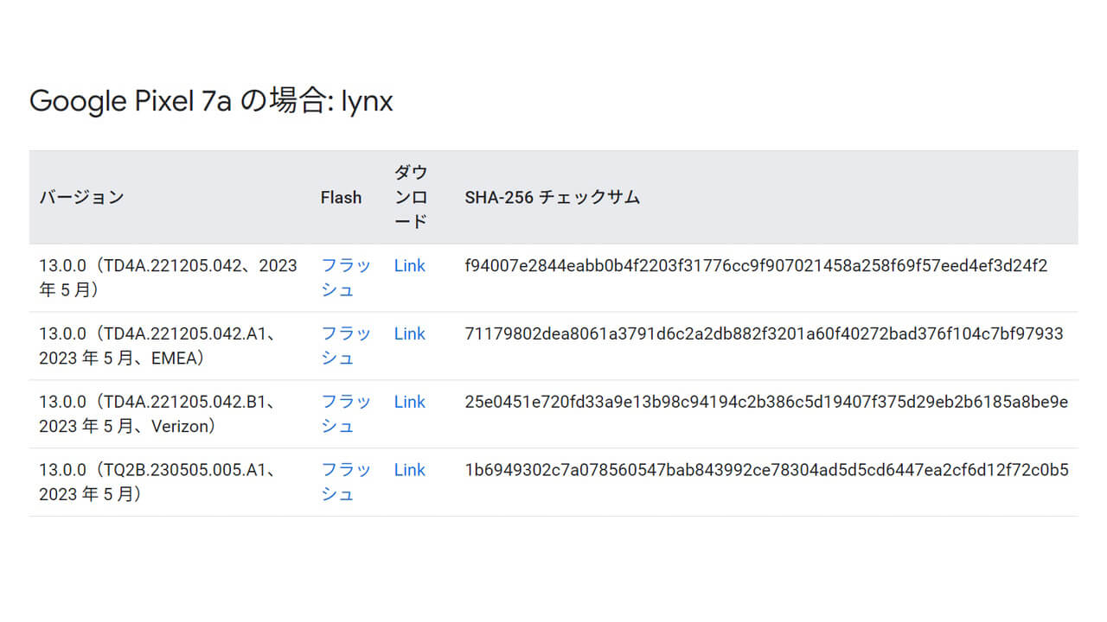
Task: Select version text for TD4A.221205.042.B1 Verizon
Action: click(157, 414)
